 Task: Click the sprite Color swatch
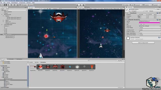point(149,23)
